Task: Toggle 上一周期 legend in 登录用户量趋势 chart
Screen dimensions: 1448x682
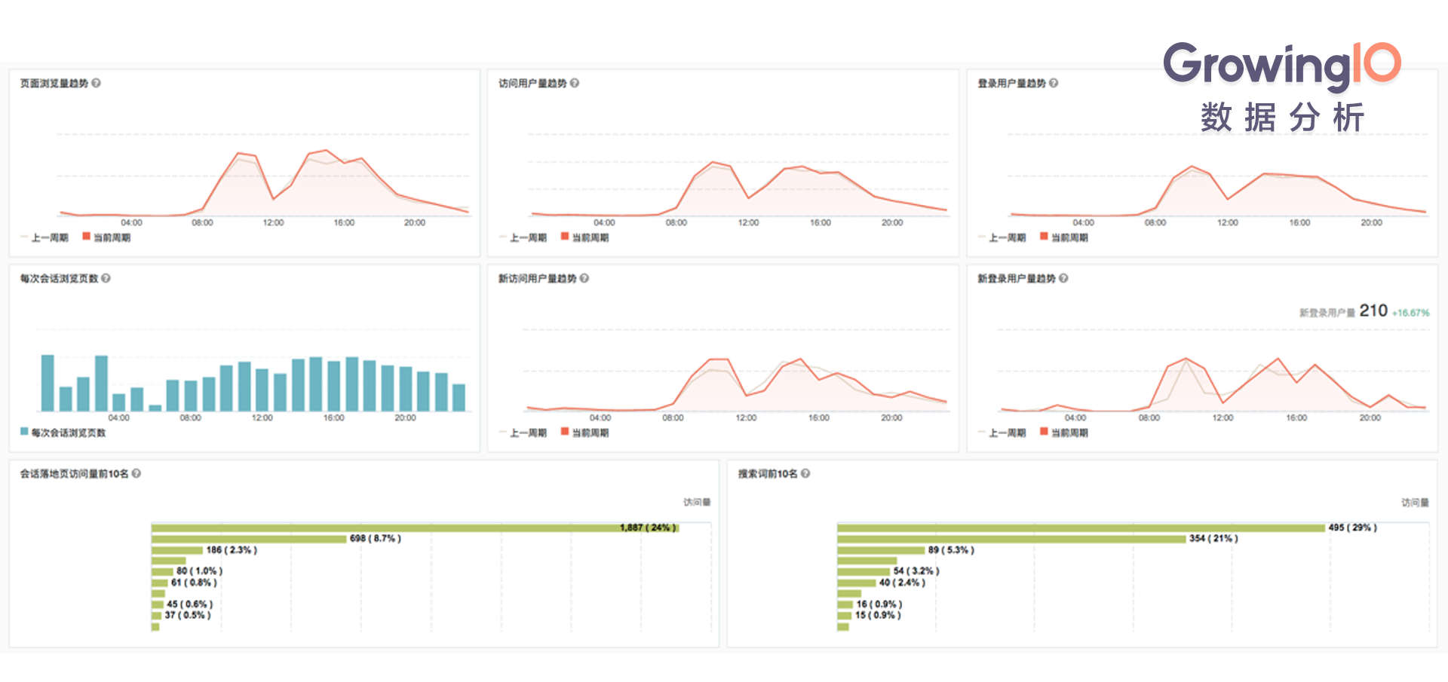Action: [x=1002, y=237]
